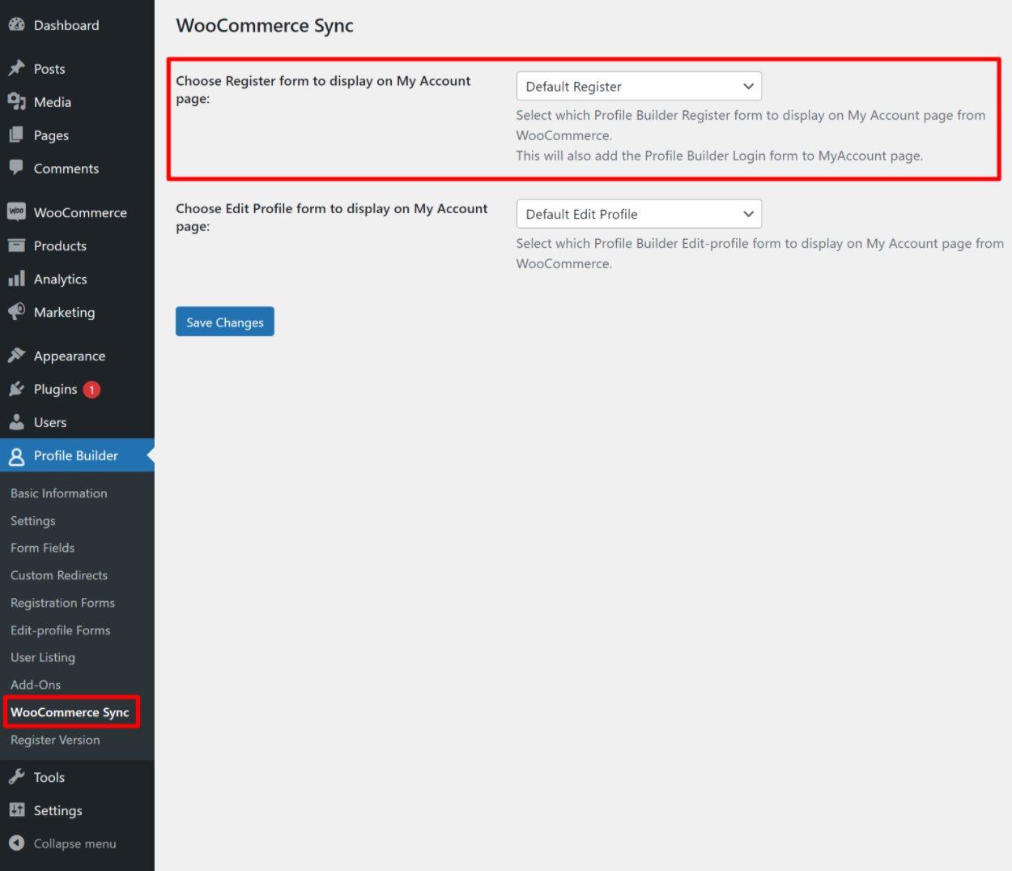Open the Default Register dropdown
This screenshot has height=871, width=1012.
click(639, 87)
